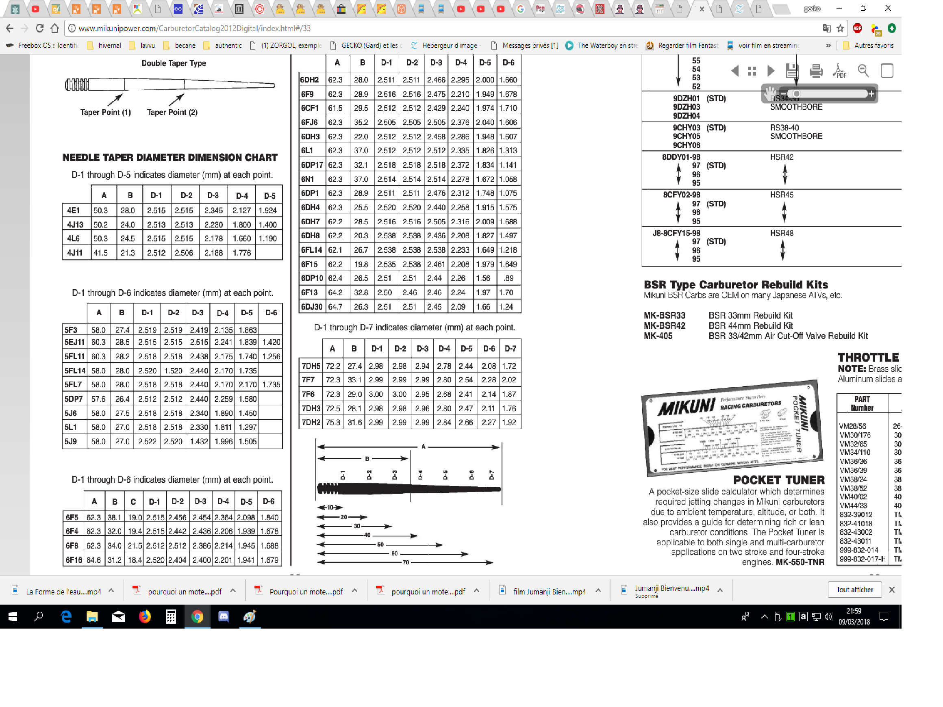Reload the page with refresh button
943x707 pixels.
pyautogui.click(x=40, y=28)
